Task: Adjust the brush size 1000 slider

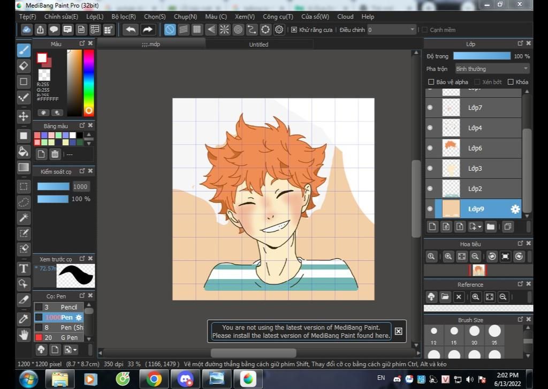Action: (54, 186)
